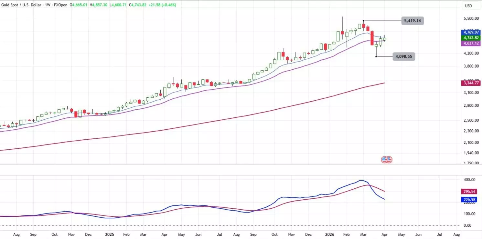Viewport: 482px width, 239px height.
Task: Click the 295.54 indicator signal value label
Action: (x=468, y=192)
